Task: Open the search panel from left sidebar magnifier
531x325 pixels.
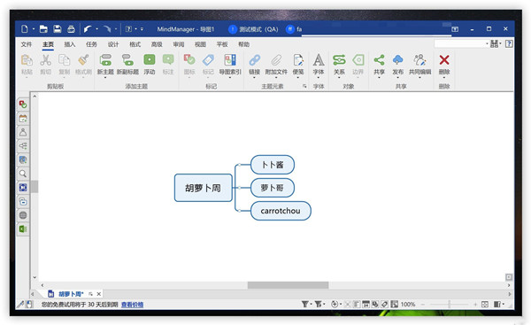Action: coord(23,174)
